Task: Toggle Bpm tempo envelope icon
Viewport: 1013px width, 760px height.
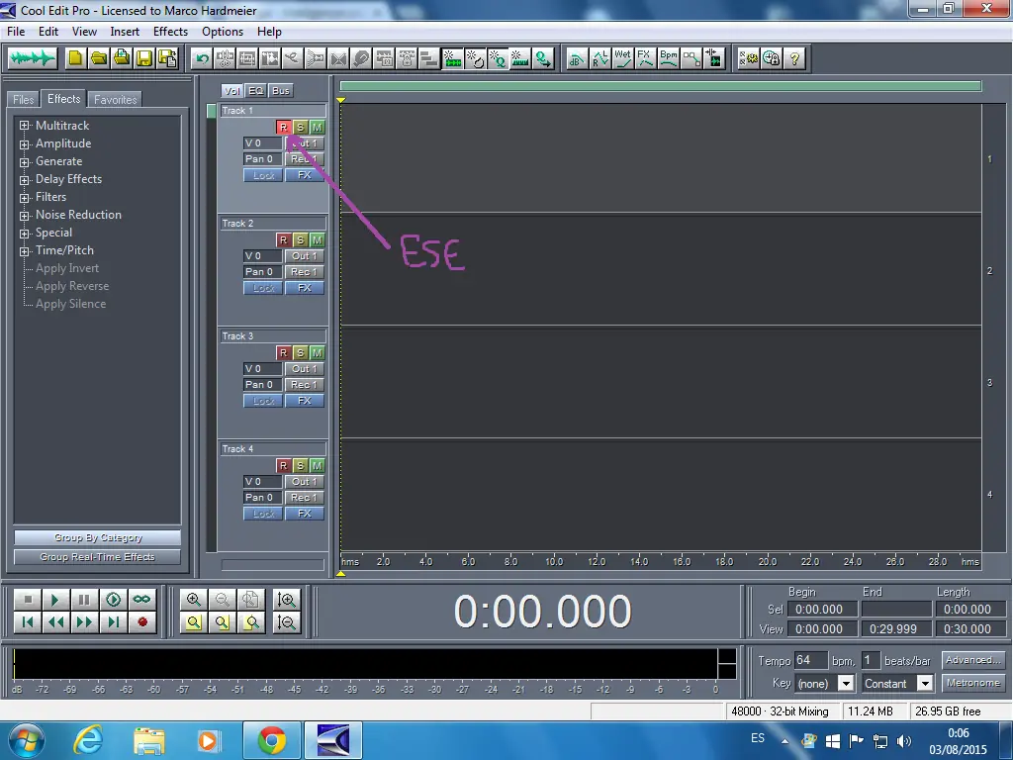Action: point(669,58)
